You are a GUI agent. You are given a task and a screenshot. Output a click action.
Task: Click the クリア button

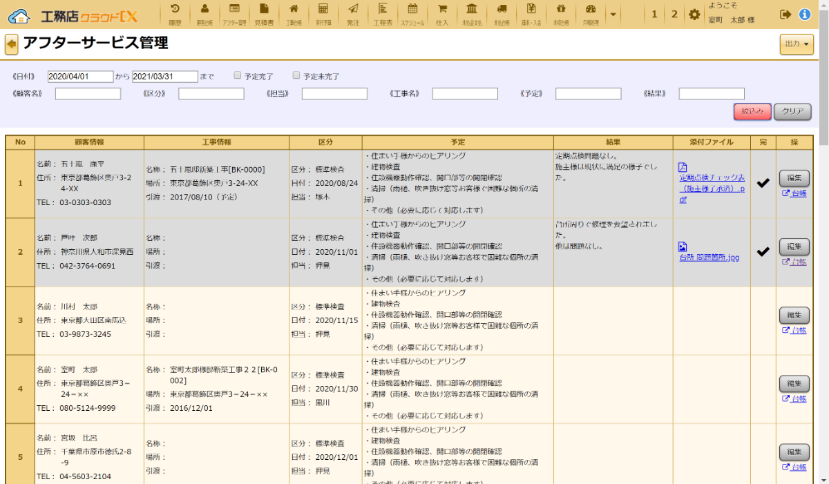click(792, 111)
